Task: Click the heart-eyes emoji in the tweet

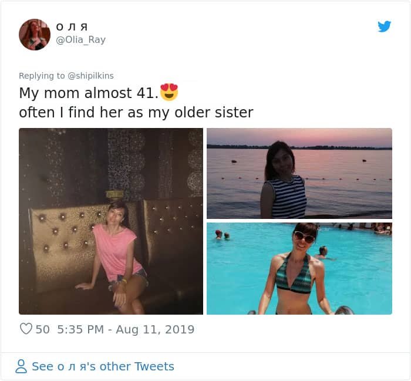Action: click(x=169, y=92)
